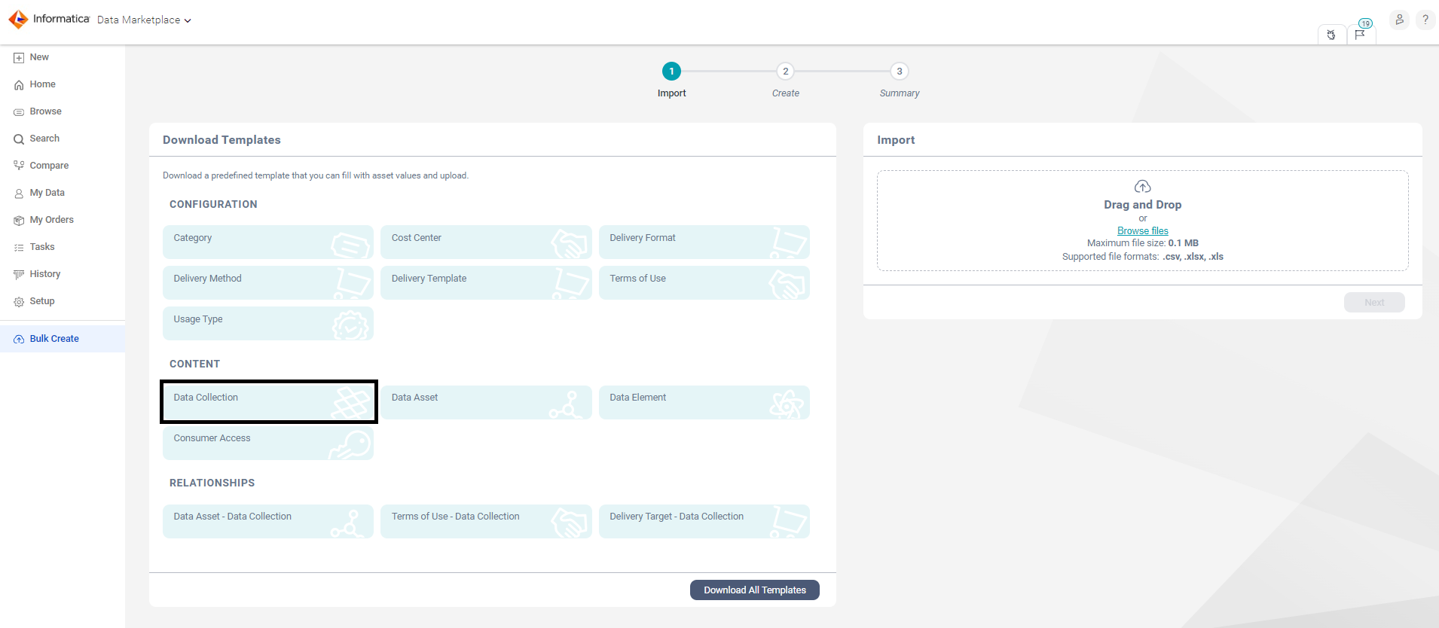This screenshot has height=628, width=1439.
Task: Download the Usage Type template
Action: point(268,323)
